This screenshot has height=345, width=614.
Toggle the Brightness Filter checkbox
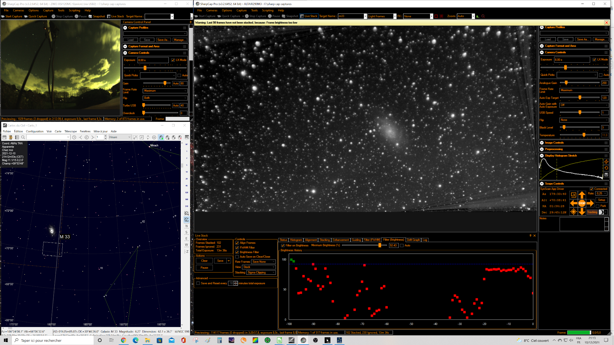pos(237,252)
